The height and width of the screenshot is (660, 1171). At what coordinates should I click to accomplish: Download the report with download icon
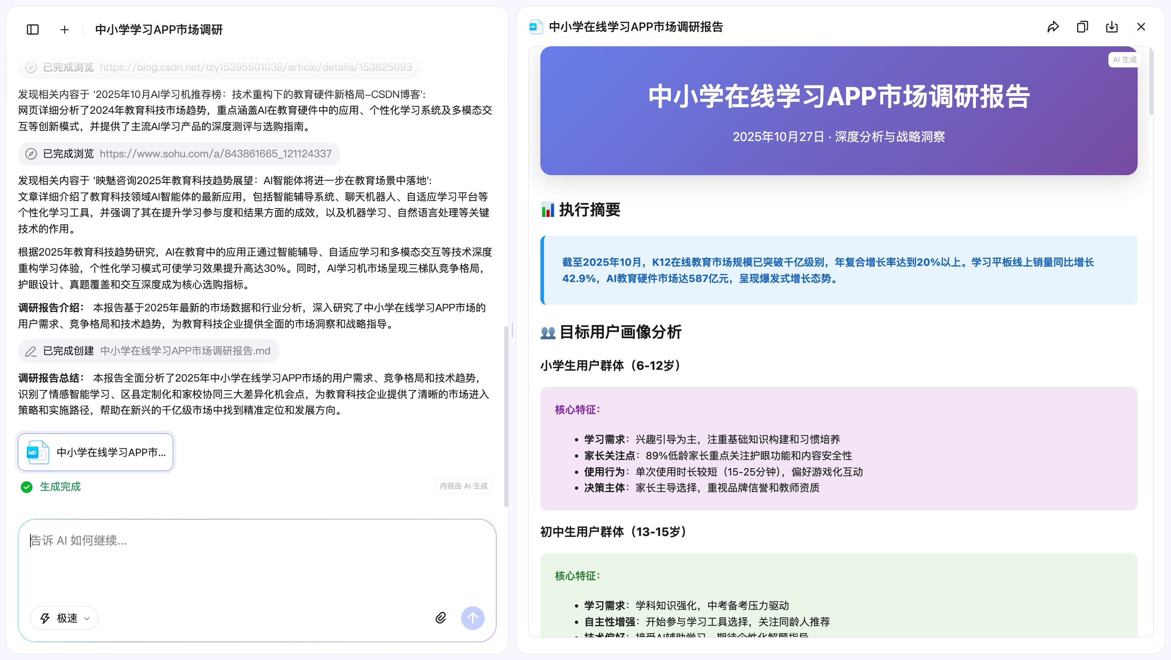tap(1112, 27)
